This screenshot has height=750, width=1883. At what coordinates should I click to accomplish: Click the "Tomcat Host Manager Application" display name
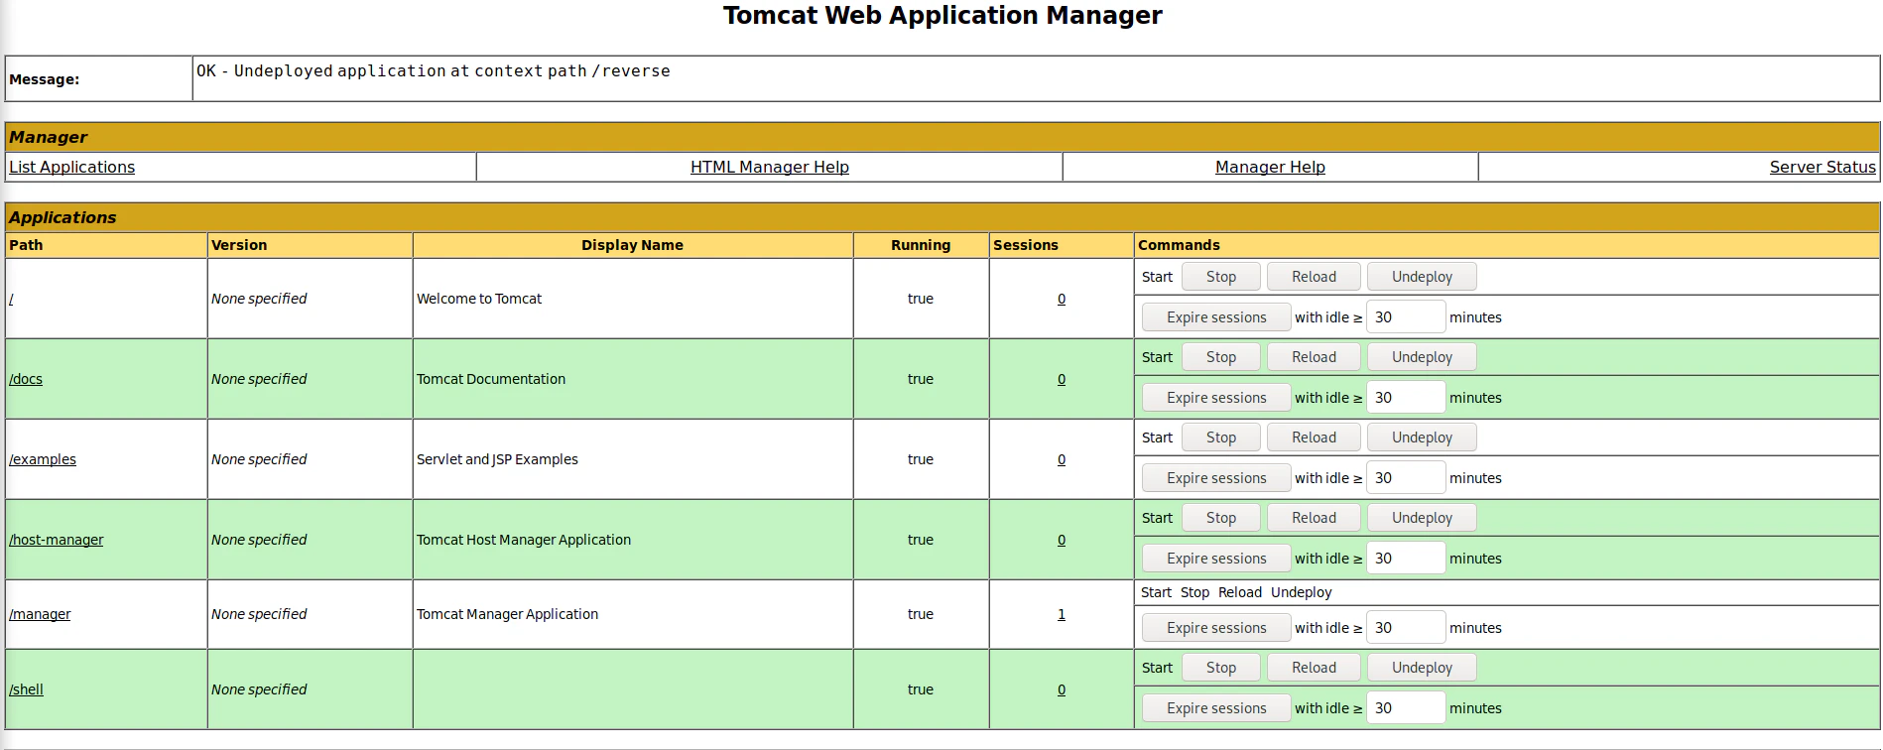tap(524, 540)
